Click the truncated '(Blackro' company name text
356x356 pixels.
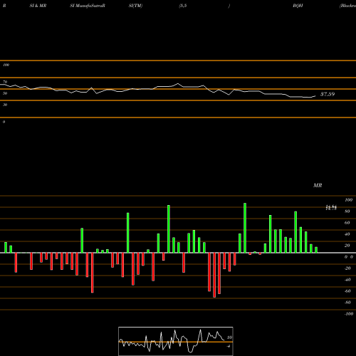point(347,6)
